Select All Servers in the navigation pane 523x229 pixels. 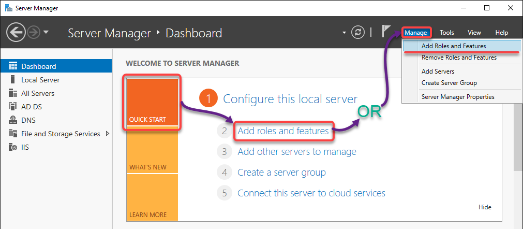pos(56,93)
